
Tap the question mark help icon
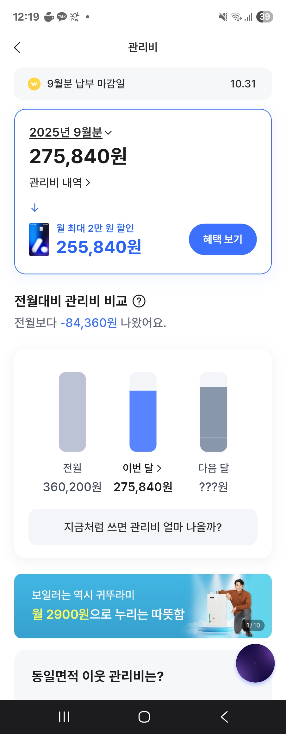tap(139, 301)
